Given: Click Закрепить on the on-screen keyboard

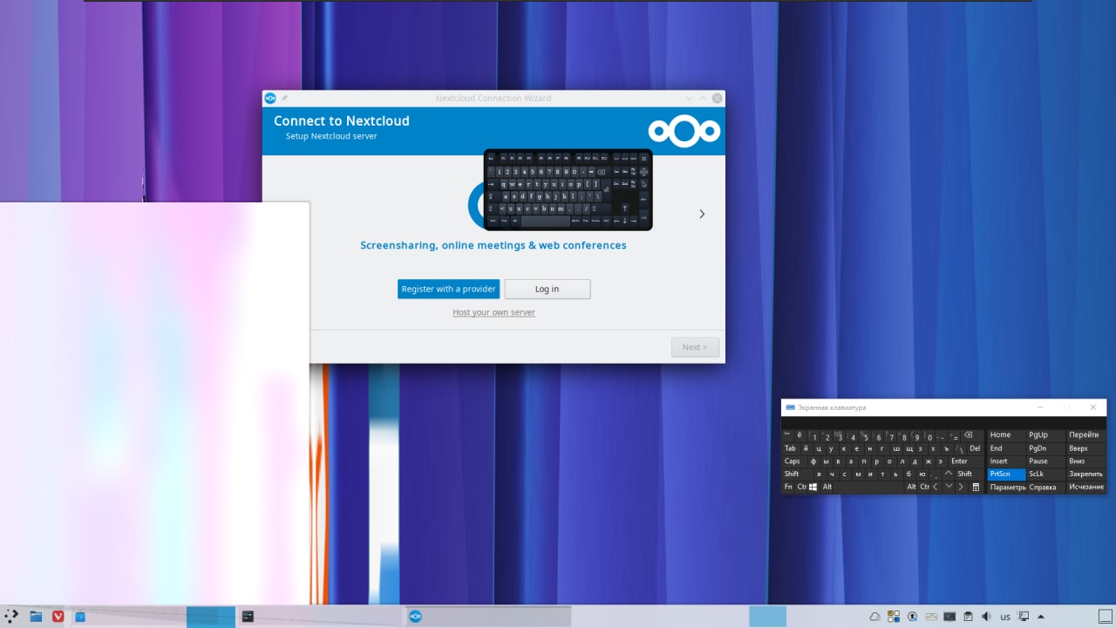Looking at the screenshot, I should pos(1085,474).
